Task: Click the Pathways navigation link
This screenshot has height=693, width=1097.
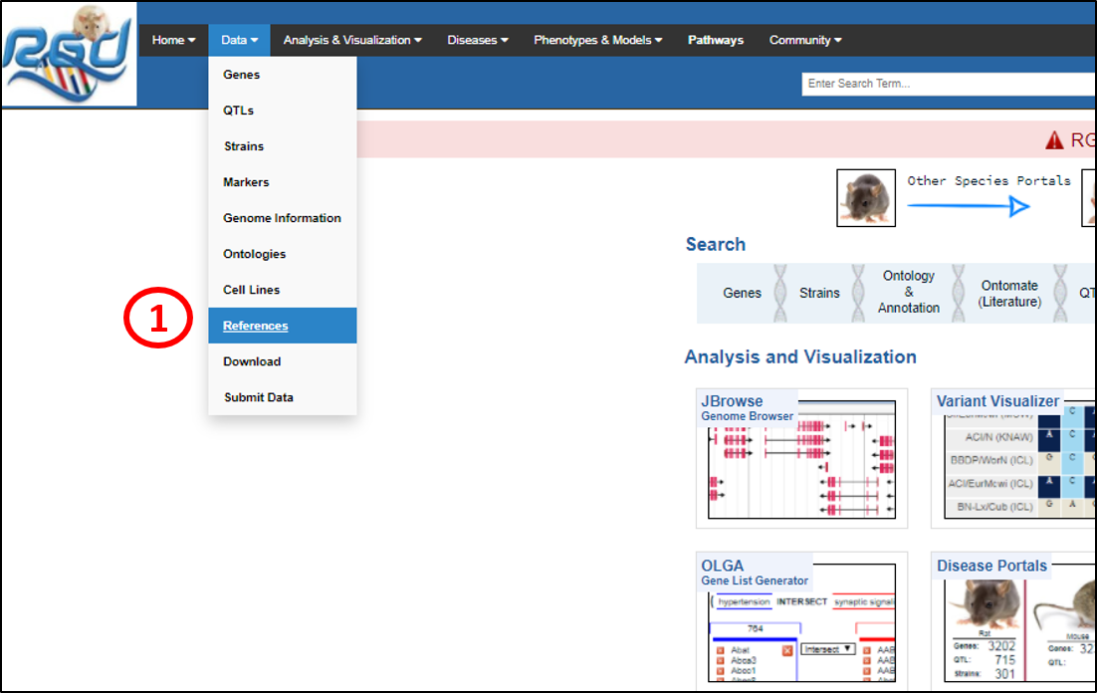Action: click(x=715, y=41)
